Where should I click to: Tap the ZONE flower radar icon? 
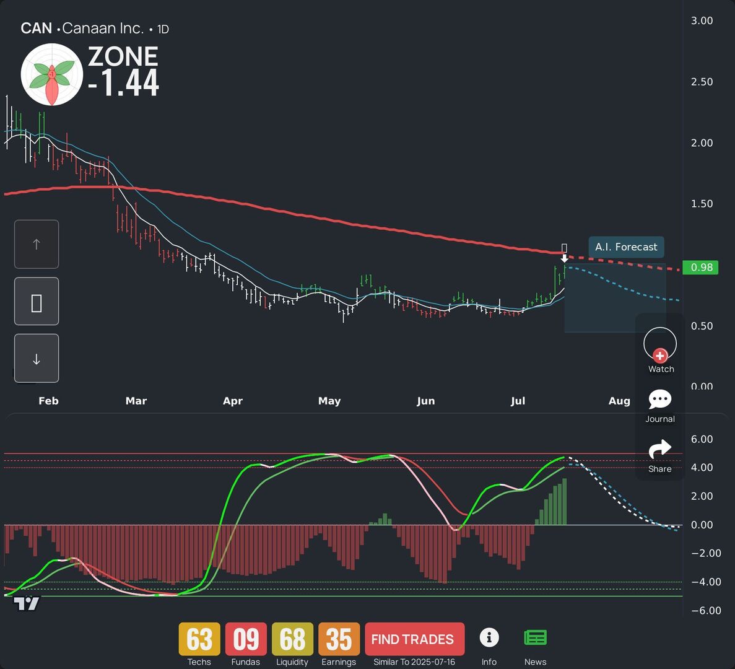tap(52, 74)
